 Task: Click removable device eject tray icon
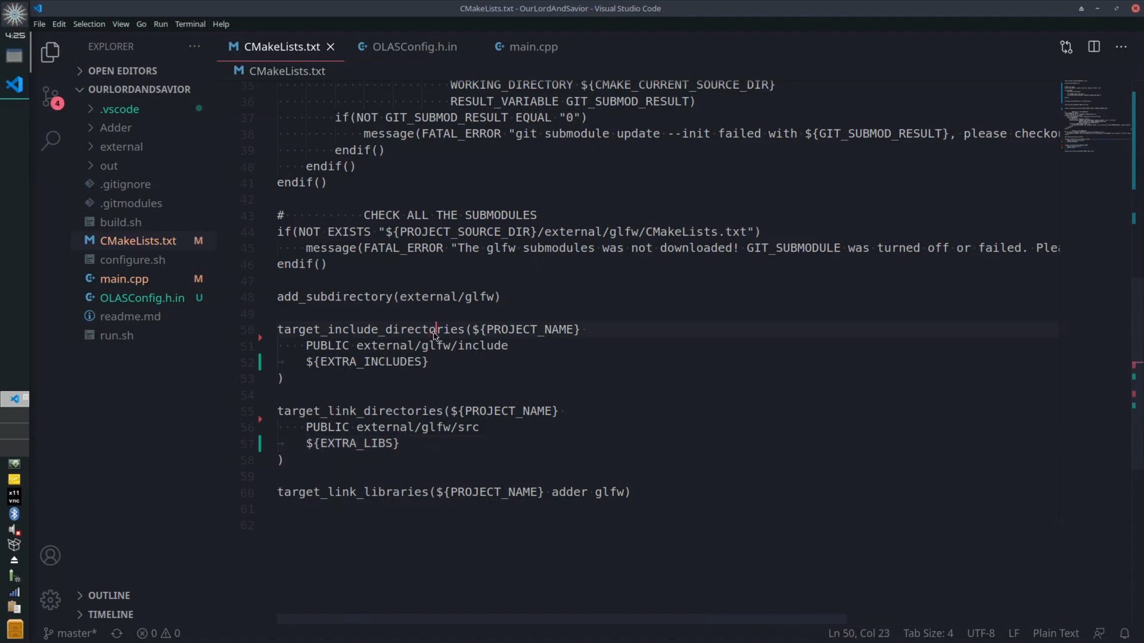tap(14, 560)
